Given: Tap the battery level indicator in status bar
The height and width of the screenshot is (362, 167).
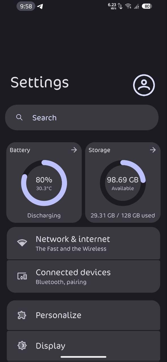Looking at the screenshot, I should [147, 6].
